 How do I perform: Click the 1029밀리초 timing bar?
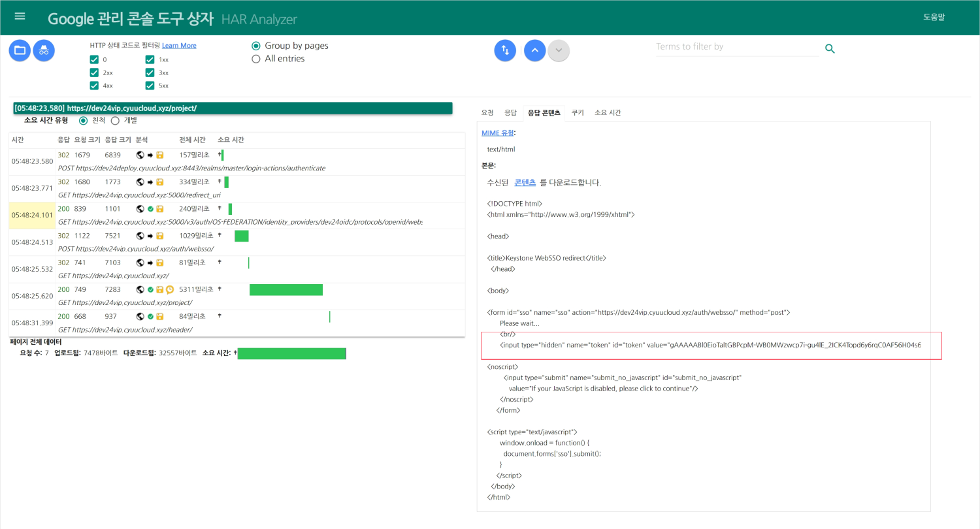tap(242, 236)
